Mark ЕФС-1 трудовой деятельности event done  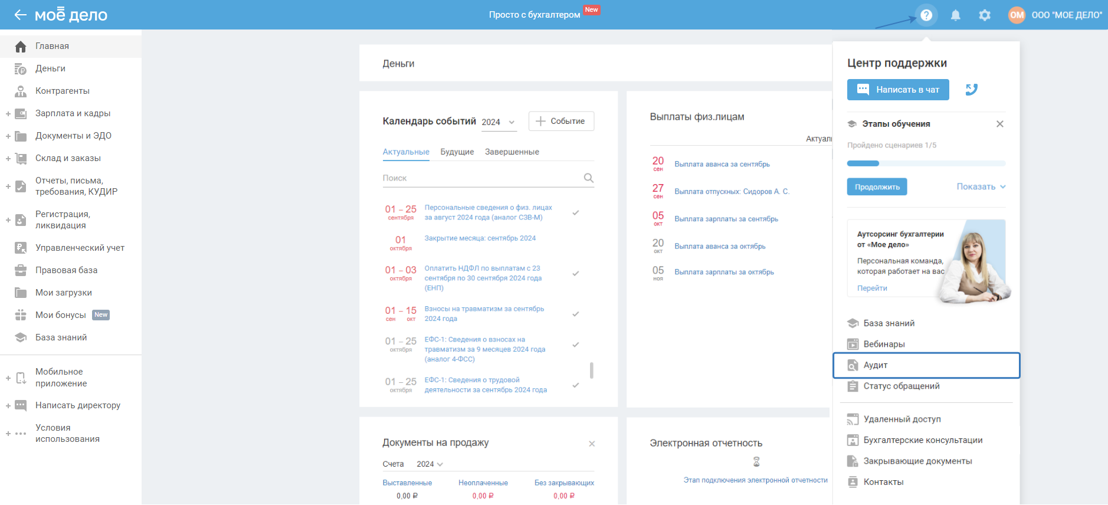(576, 385)
